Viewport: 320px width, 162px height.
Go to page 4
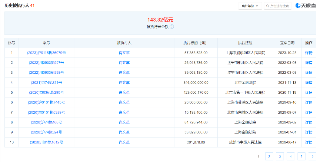tap(291, 156)
